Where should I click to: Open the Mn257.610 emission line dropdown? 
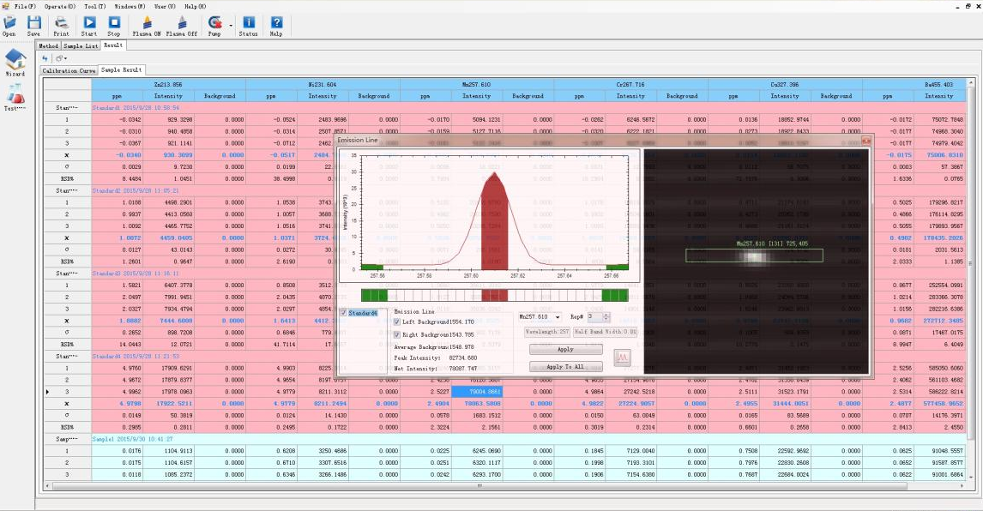coord(558,317)
